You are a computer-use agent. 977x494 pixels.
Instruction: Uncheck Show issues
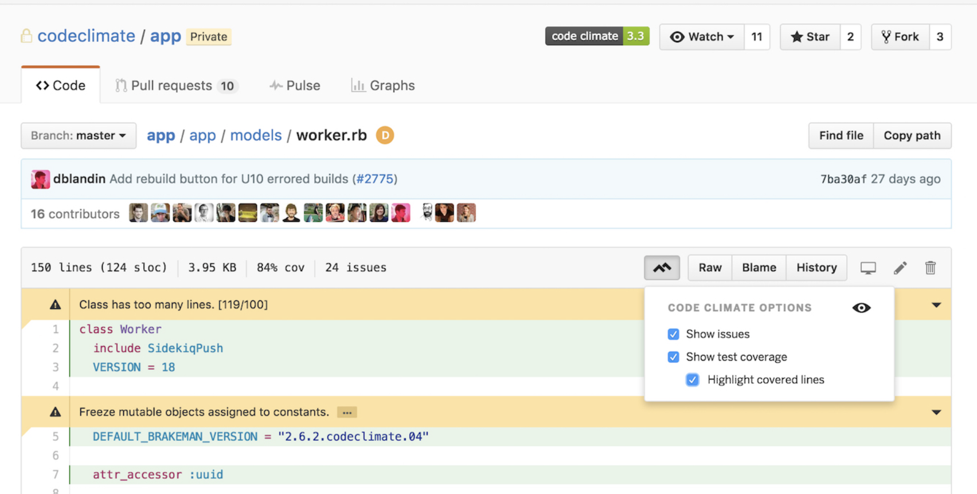pos(673,334)
